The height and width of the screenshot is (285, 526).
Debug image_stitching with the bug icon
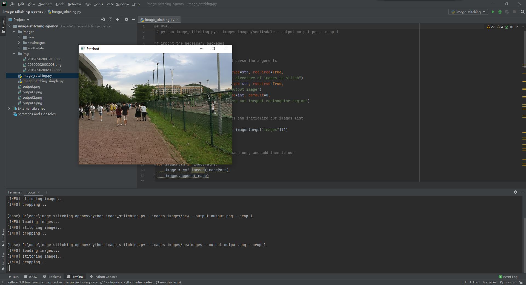[x=500, y=12]
